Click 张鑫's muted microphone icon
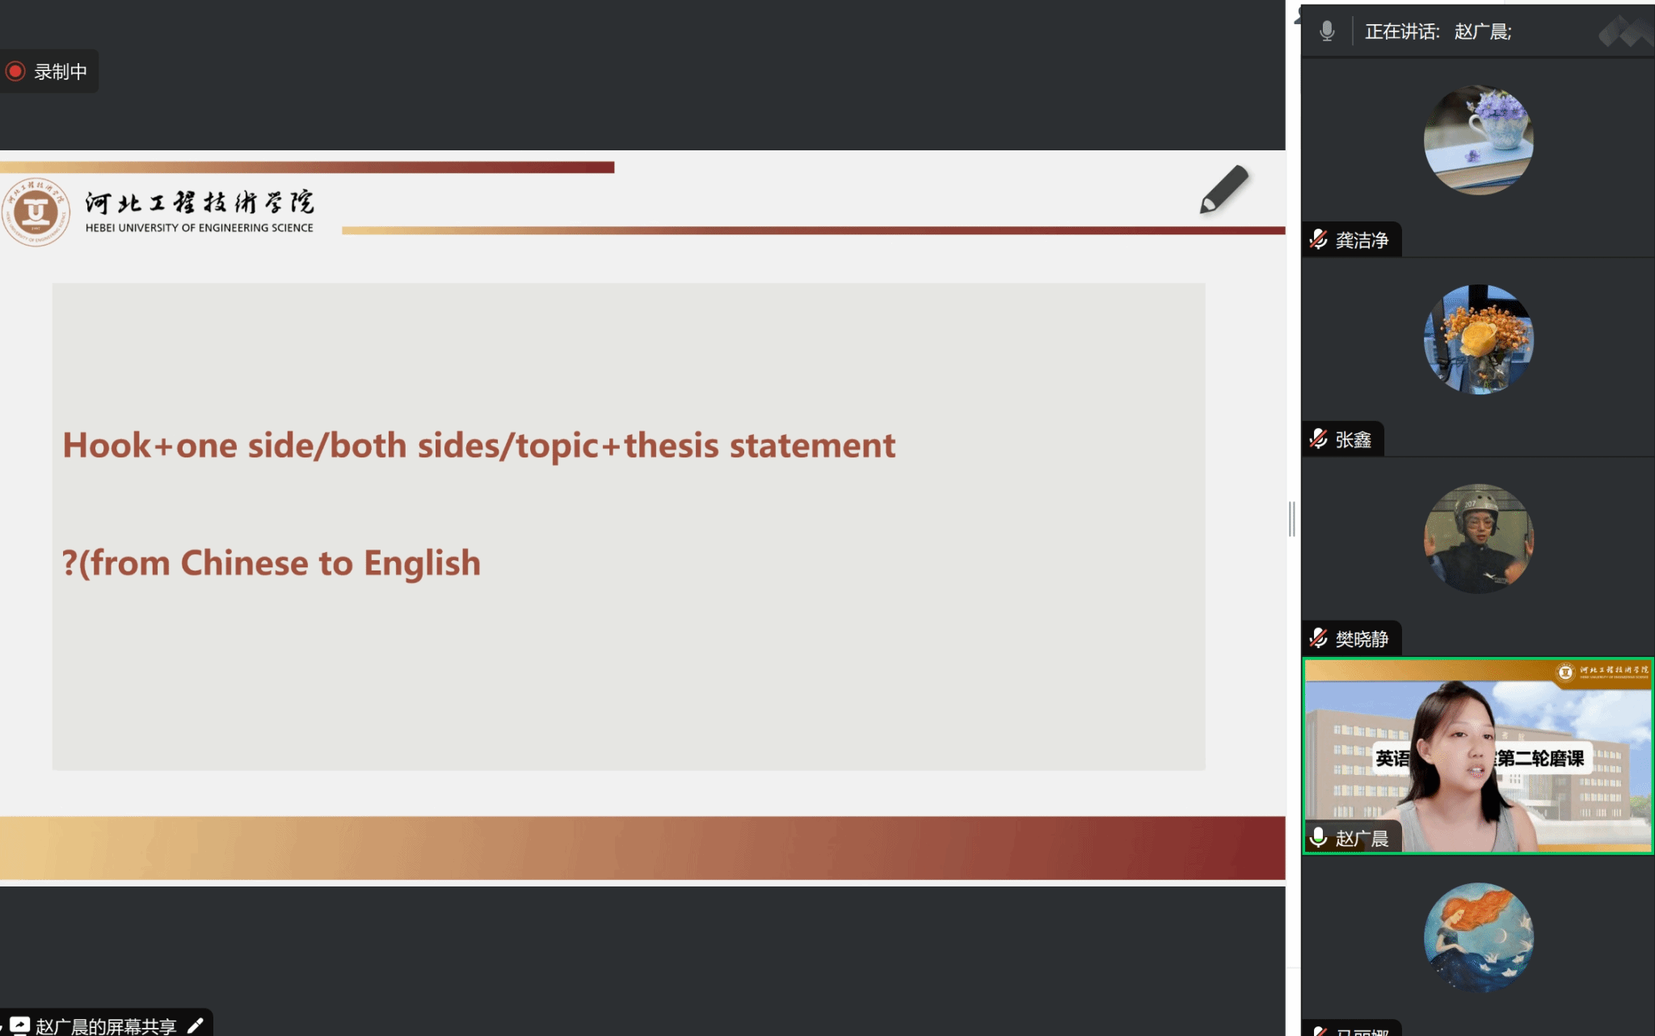 click(x=1319, y=439)
